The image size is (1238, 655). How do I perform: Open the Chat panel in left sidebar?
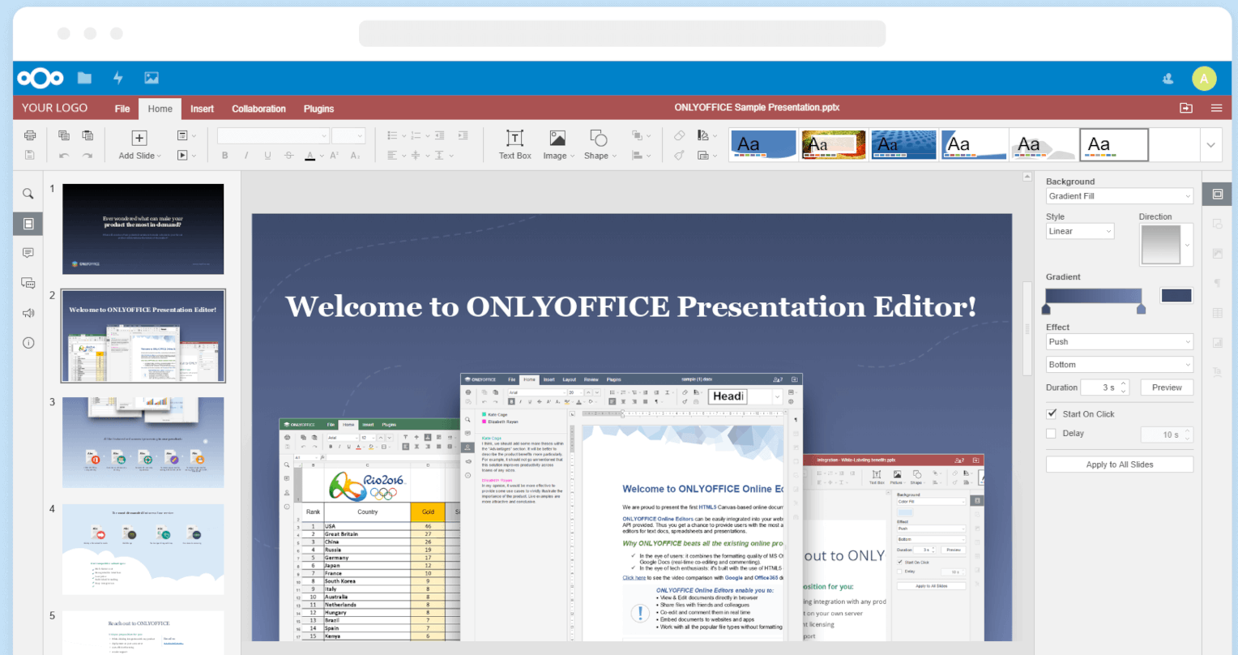(x=28, y=283)
